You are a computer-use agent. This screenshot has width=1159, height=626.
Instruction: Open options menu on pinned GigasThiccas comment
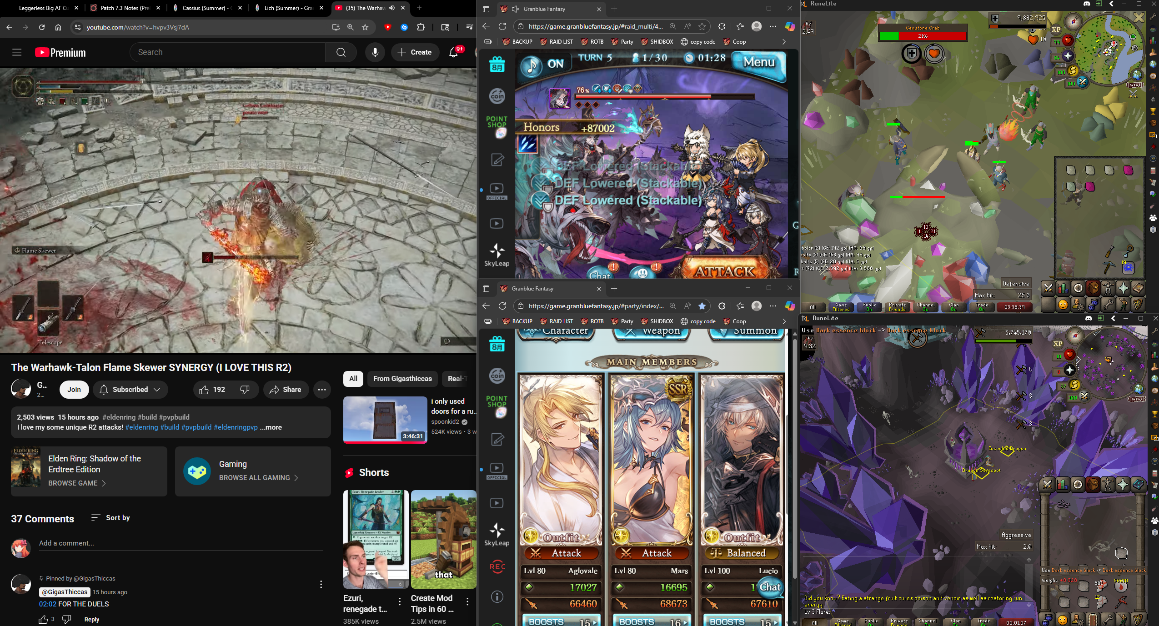(321, 584)
